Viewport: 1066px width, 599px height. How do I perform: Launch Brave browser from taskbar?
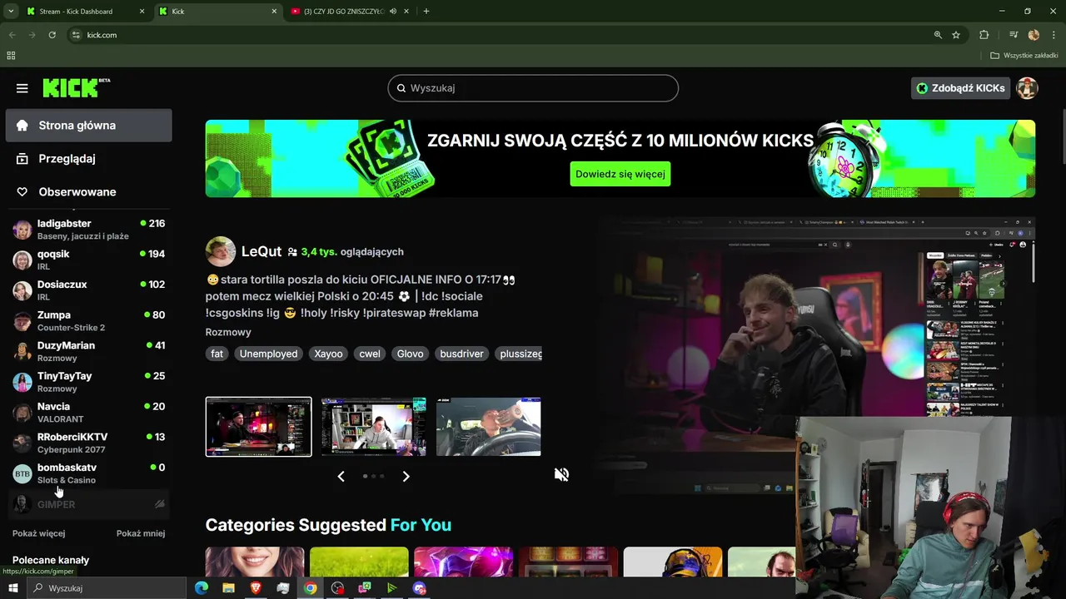[x=256, y=588]
